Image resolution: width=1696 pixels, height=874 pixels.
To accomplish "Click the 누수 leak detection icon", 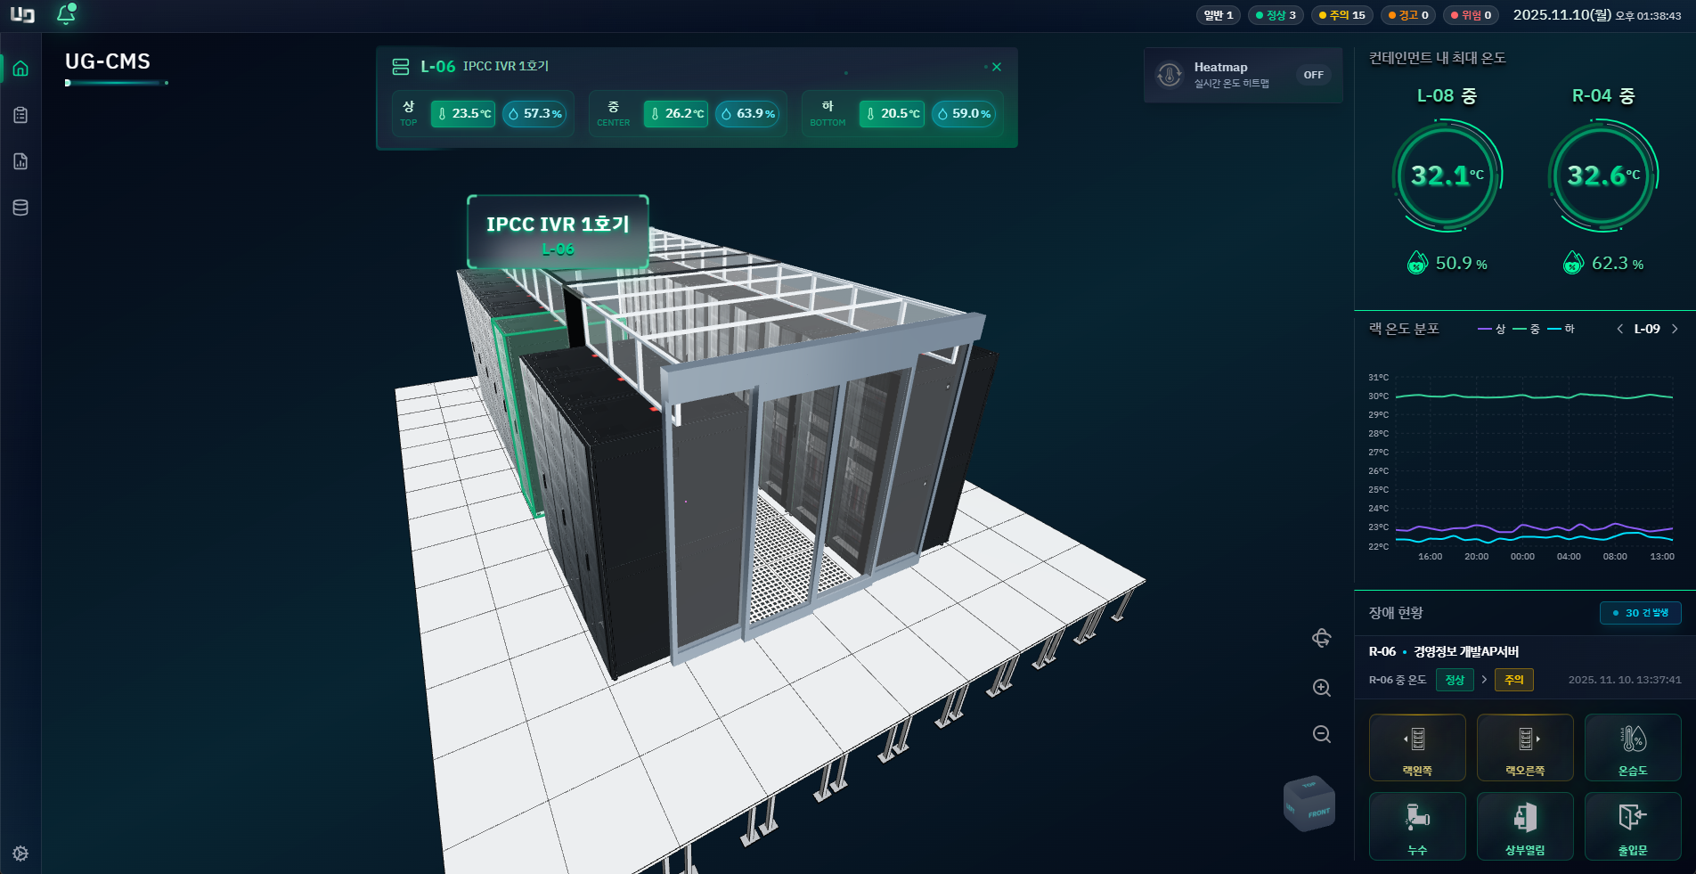I will (x=1416, y=826).
